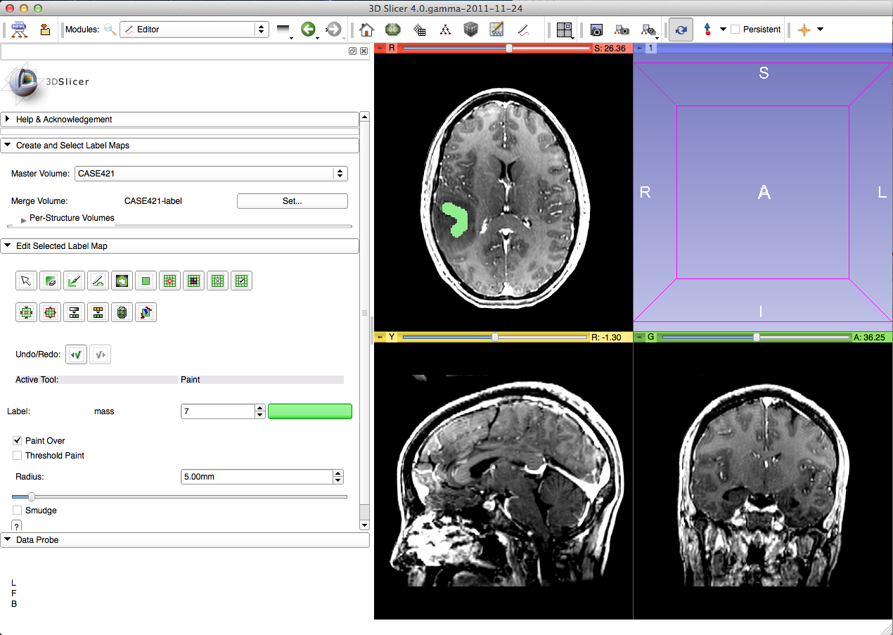893x635 pixels.
Task: Enable the Threshold Paint checkbox
Action: click(18, 456)
